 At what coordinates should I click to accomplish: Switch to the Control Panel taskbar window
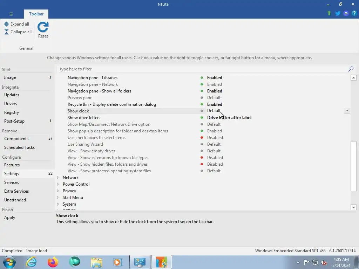140,262
